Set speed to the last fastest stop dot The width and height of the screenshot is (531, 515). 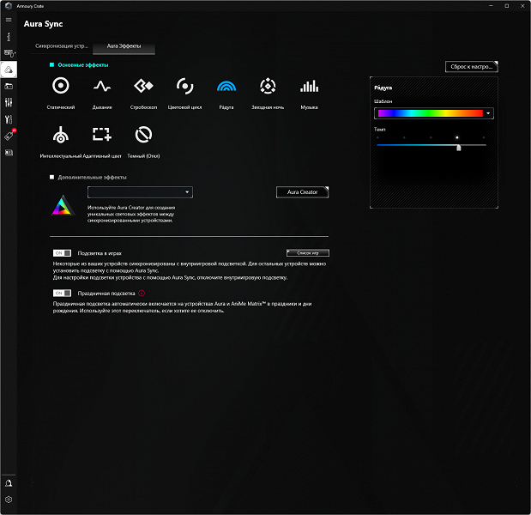[x=484, y=137]
